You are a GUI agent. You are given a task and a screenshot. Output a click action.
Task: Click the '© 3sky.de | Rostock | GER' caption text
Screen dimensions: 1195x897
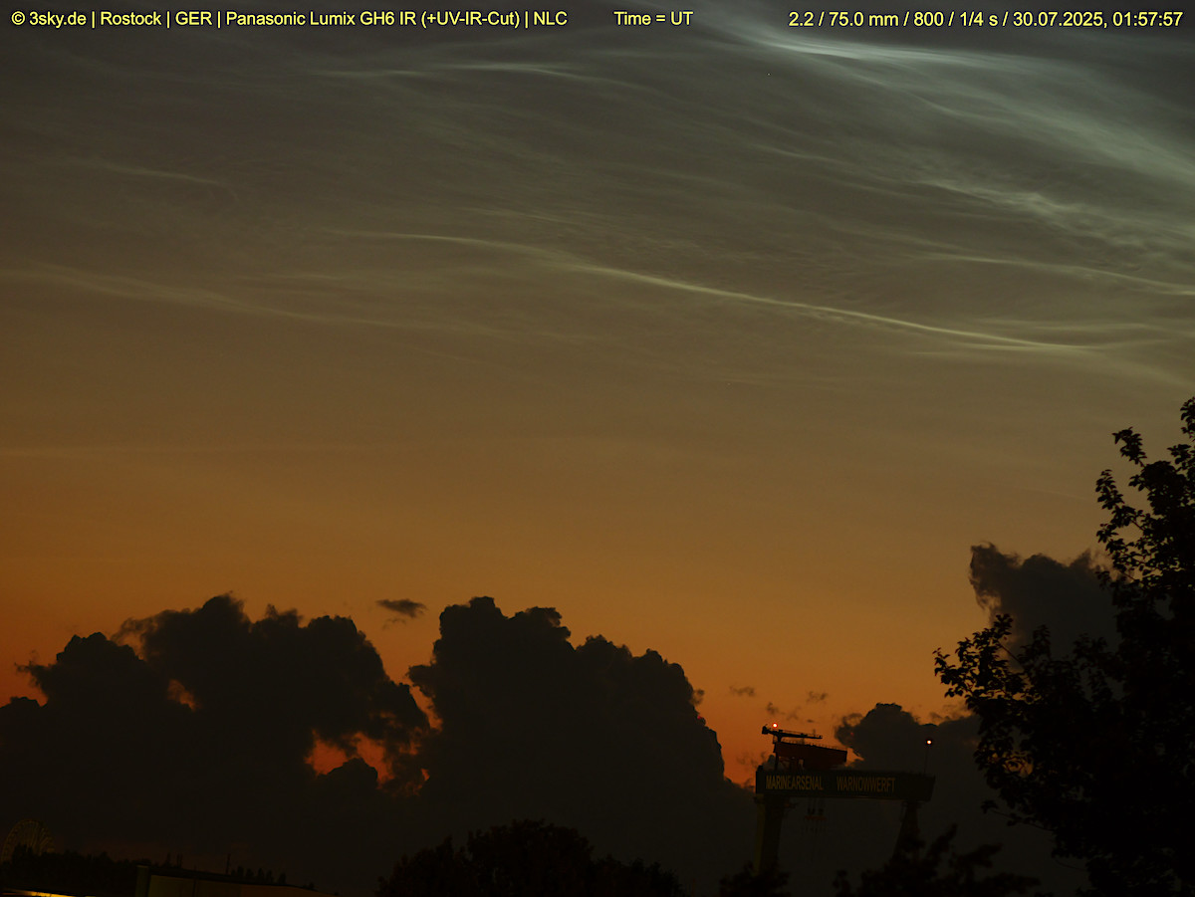(x=112, y=19)
